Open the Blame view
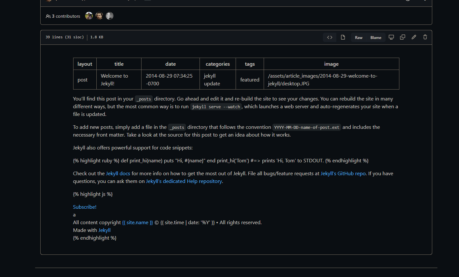This screenshot has height=277, width=459. [x=376, y=38]
